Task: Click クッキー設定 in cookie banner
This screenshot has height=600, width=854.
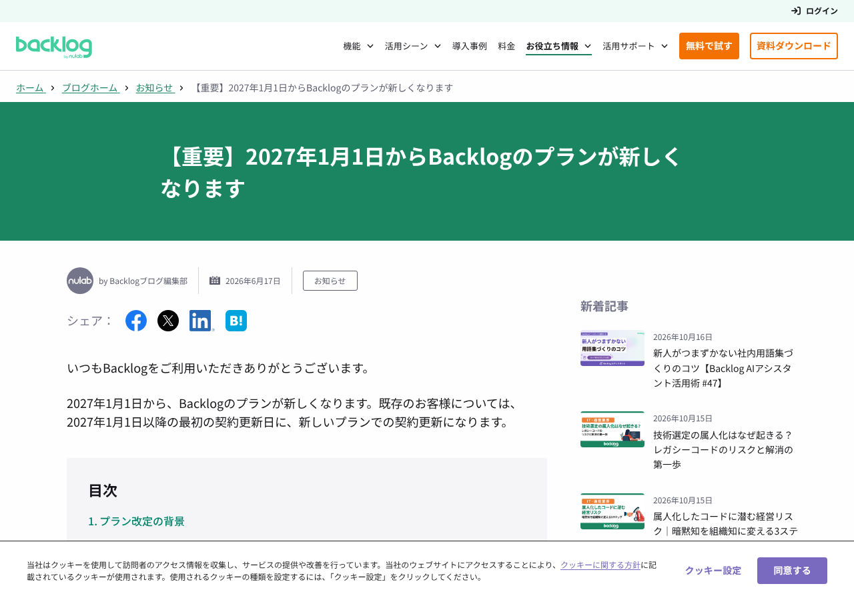Action: tap(713, 571)
